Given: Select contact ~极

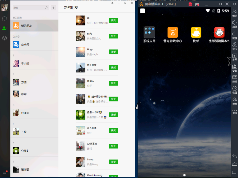Looking at the screenshot, I should click(x=34, y=132).
